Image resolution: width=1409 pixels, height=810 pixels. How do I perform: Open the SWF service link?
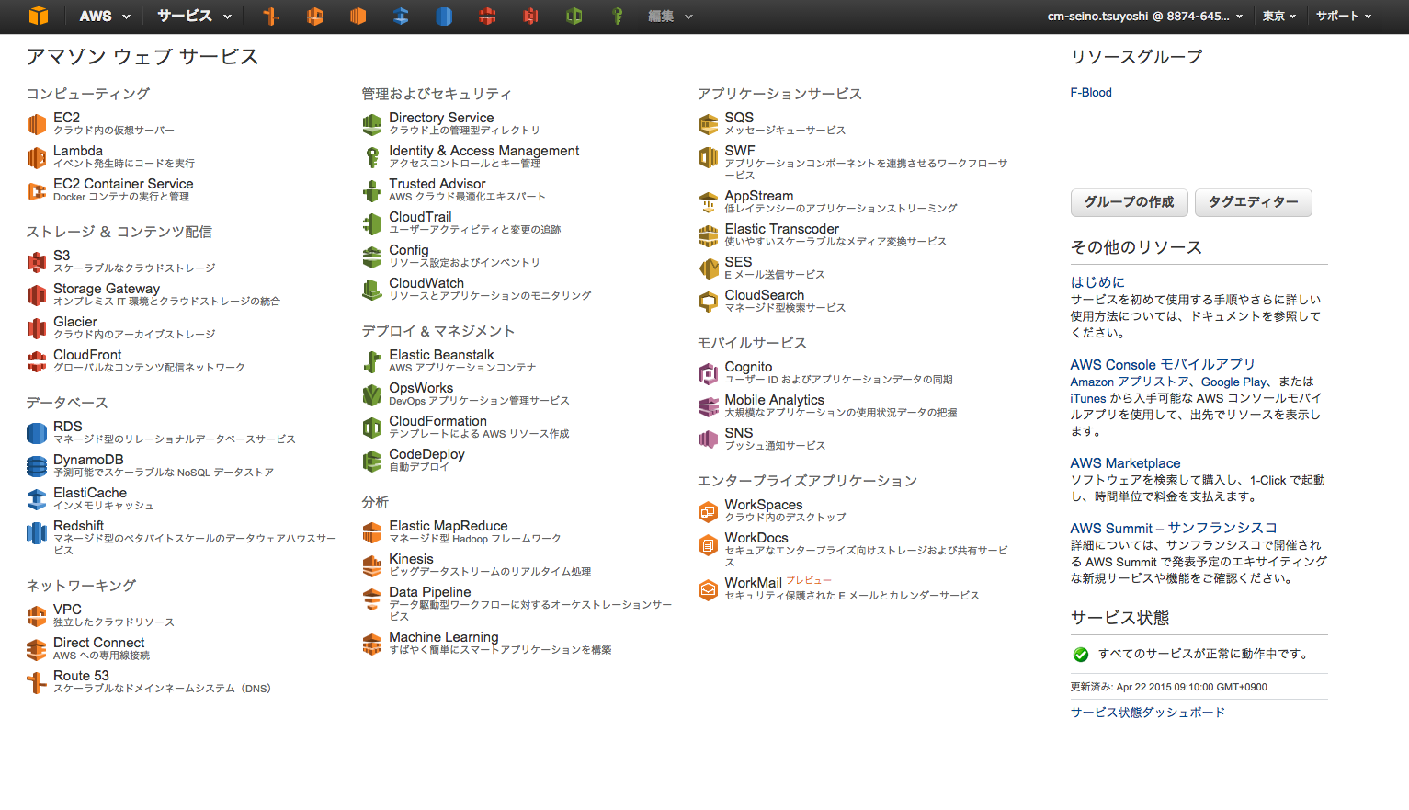click(x=739, y=151)
